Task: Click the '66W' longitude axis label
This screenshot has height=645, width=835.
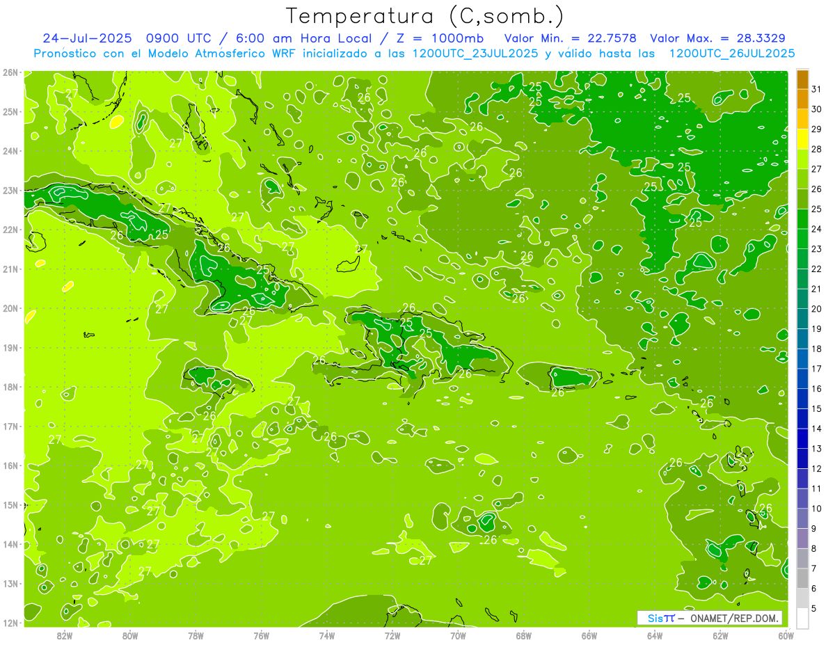Action: point(589,635)
